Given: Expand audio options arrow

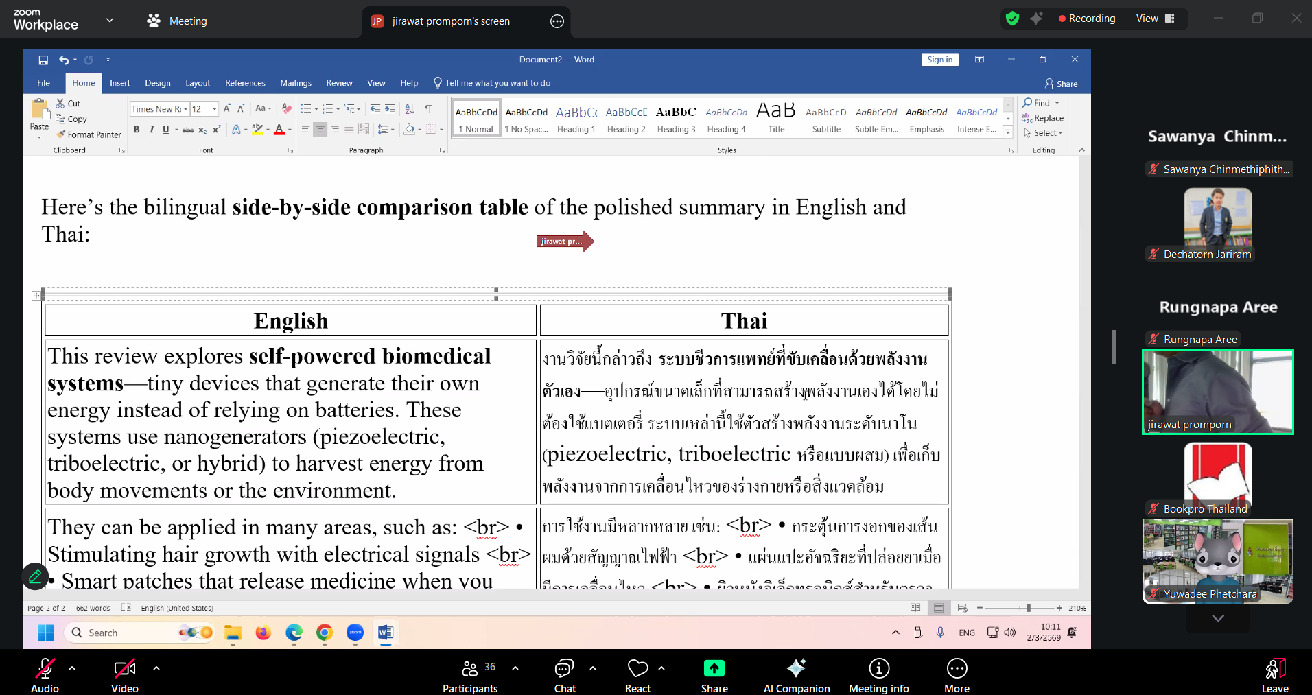Looking at the screenshot, I should 72,668.
